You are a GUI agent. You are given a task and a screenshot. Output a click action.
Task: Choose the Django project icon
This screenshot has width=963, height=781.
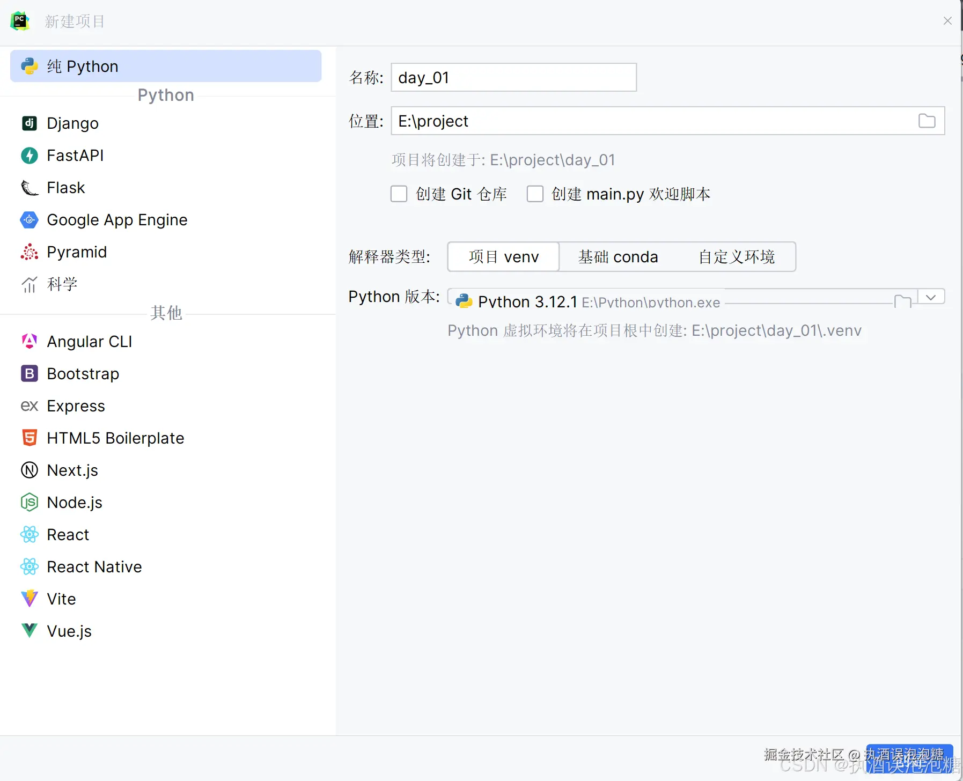tap(30, 123)
